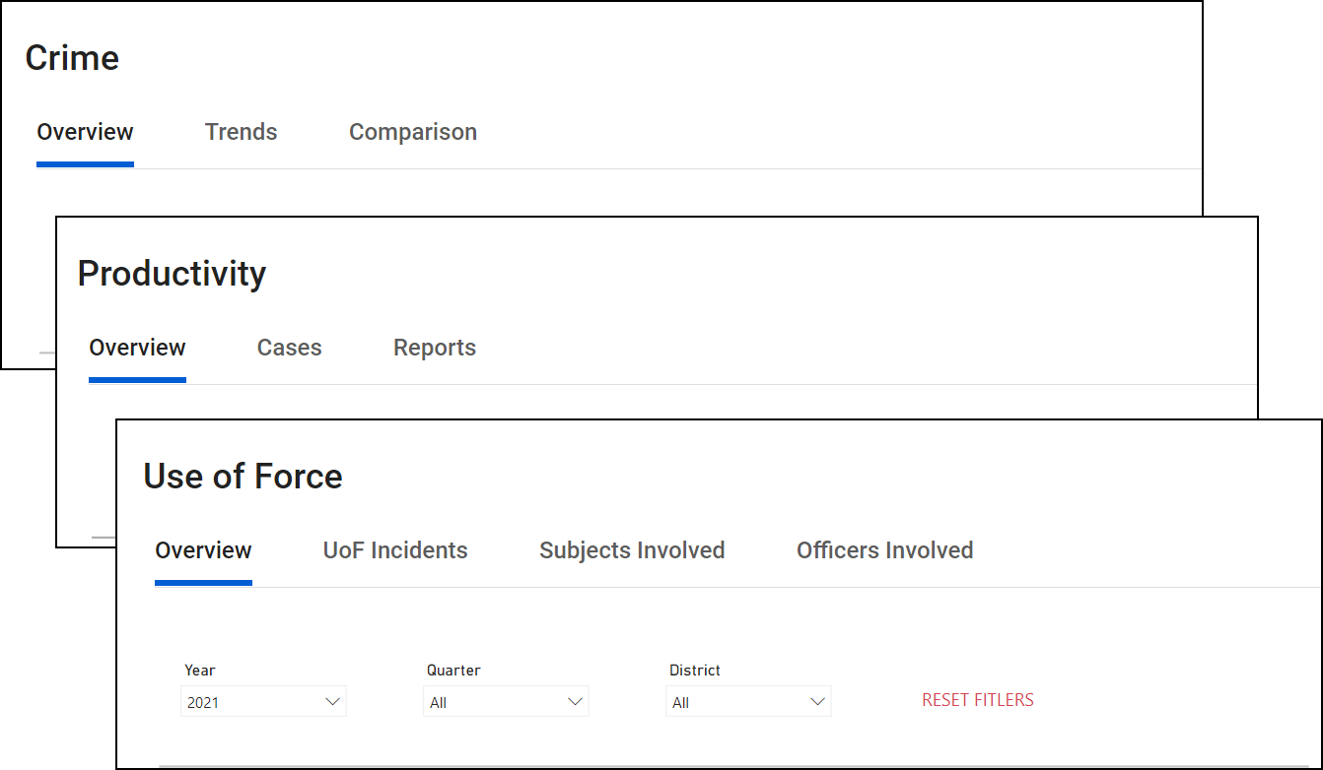Click the Quarter dropdown chevron arrow
This screenshot has height=770, width=1323.
tap(575, 702)
